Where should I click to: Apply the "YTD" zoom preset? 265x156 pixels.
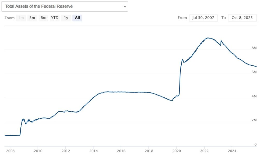[55, 18]
